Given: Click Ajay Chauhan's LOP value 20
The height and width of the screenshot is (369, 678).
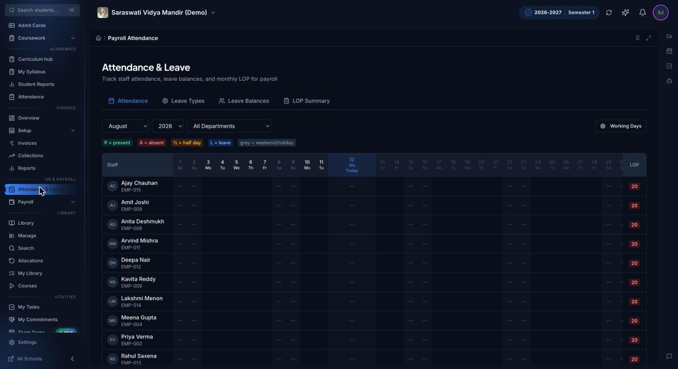Looking at the screenshot, I should click(634, 186).
